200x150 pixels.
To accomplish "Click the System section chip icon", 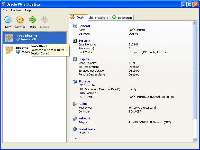I will coord(75,41).
